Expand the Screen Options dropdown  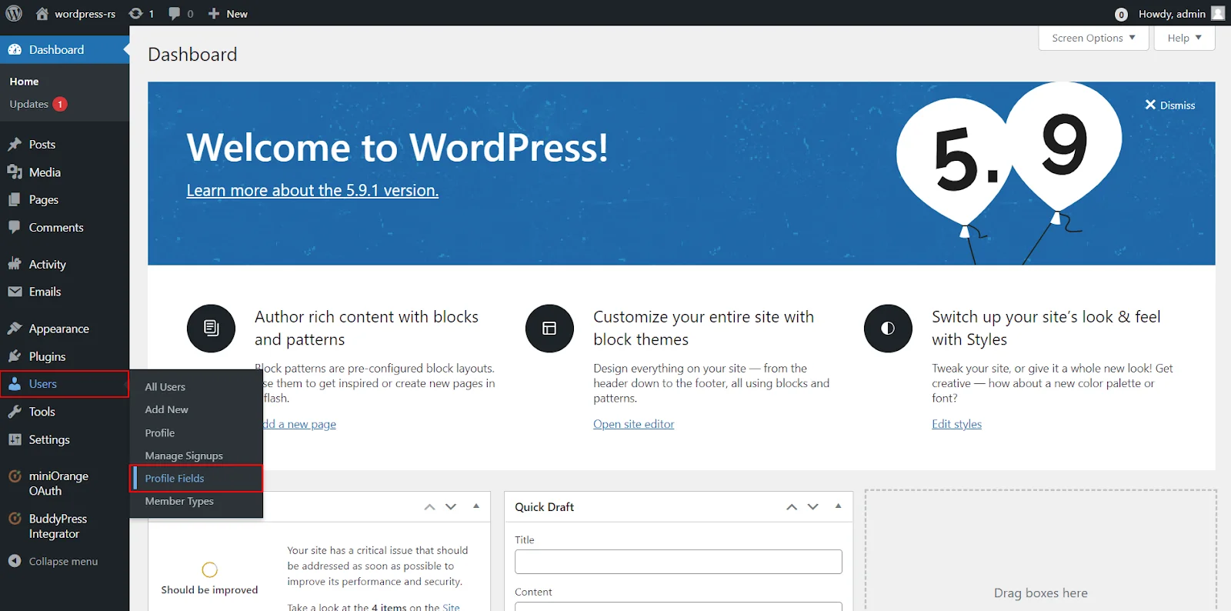(1093, 38)
